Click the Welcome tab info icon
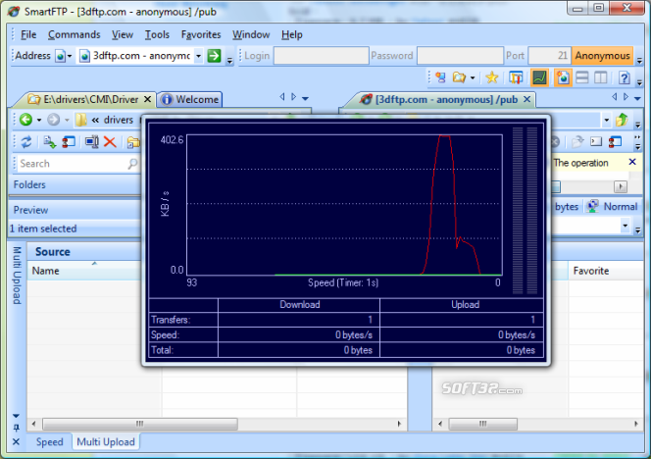 [x=167, y=100]
